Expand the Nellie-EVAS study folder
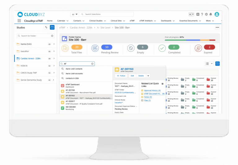The height and width of the screenshot is (165, 238). (54, 44)
